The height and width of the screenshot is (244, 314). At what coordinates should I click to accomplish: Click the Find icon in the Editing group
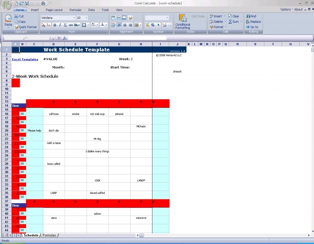point(251,16)
